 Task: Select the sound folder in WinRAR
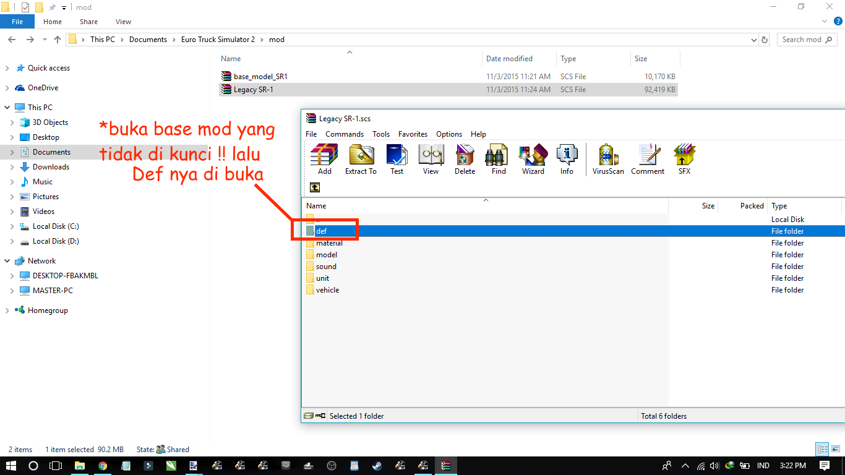(x=326, y=267)
